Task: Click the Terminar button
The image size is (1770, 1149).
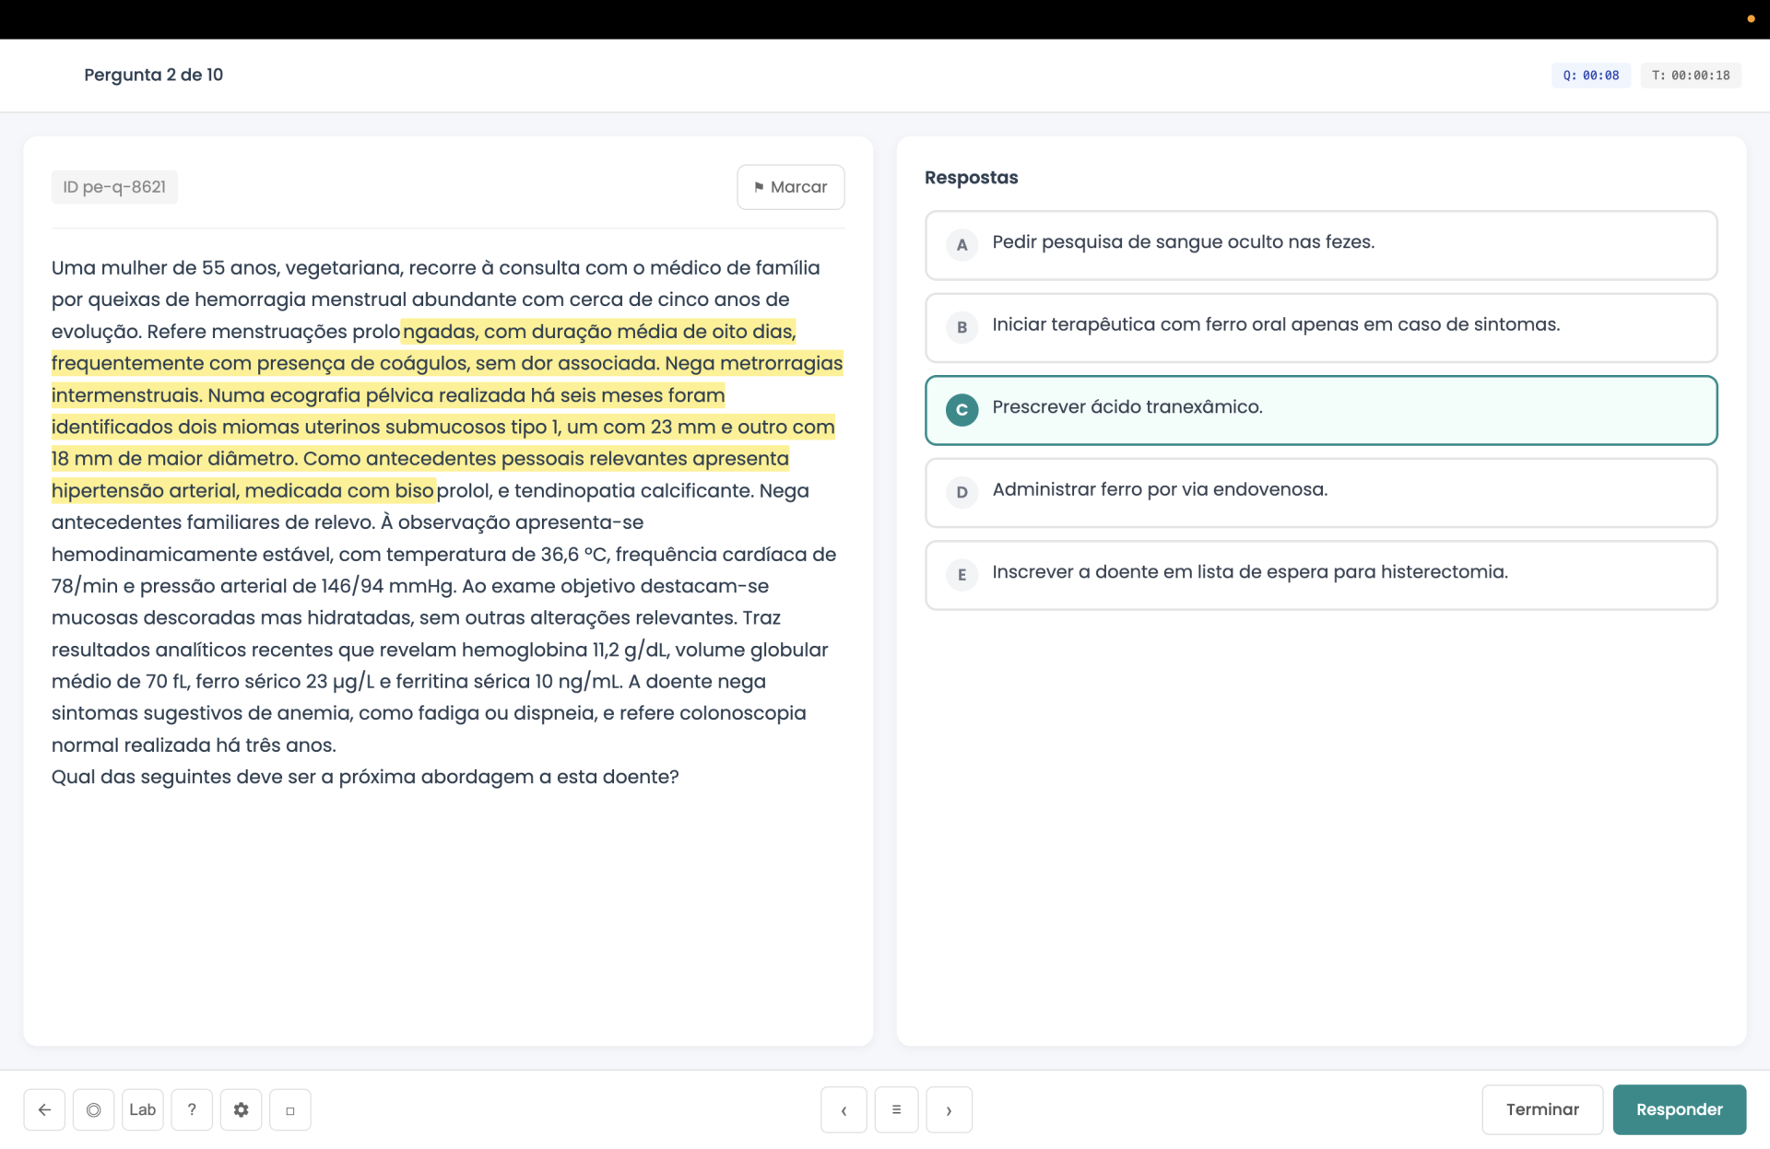Action: click(x=1541, y=1109)
